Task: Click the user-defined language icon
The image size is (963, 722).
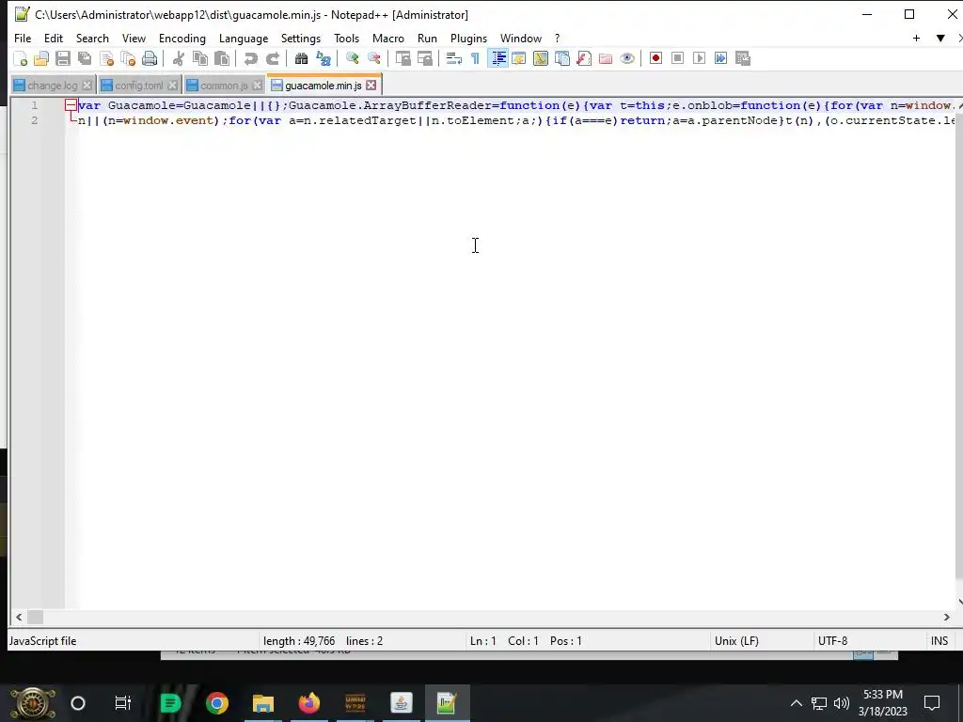Action: coord(519,58)
